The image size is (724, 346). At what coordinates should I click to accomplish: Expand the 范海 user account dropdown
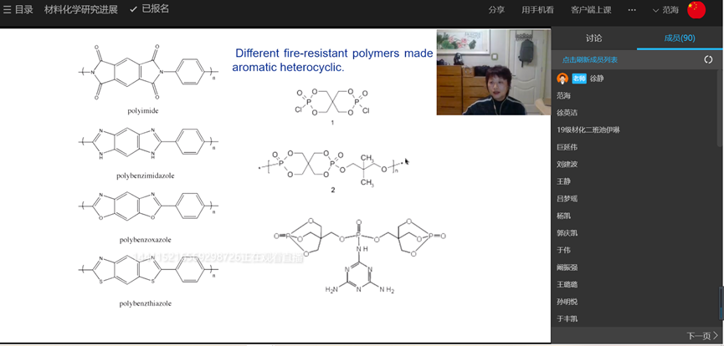pyautogui.click(x=665, y=10)
